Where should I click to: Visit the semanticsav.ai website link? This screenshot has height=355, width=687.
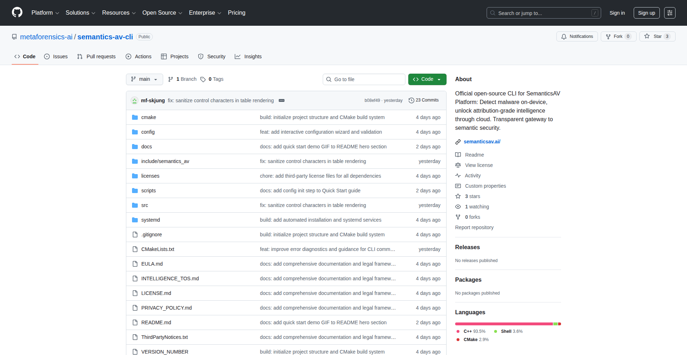(x=482, y=142)
